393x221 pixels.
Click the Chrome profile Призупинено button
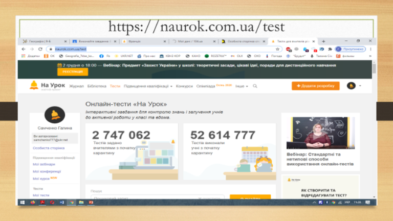click(351, 49)
